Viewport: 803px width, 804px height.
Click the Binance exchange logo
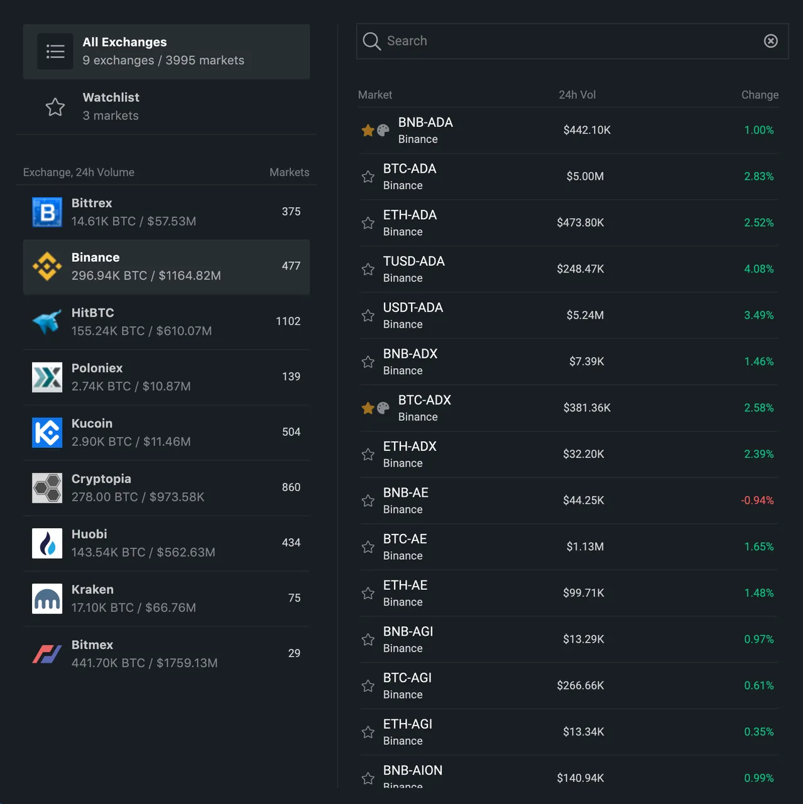47,266
